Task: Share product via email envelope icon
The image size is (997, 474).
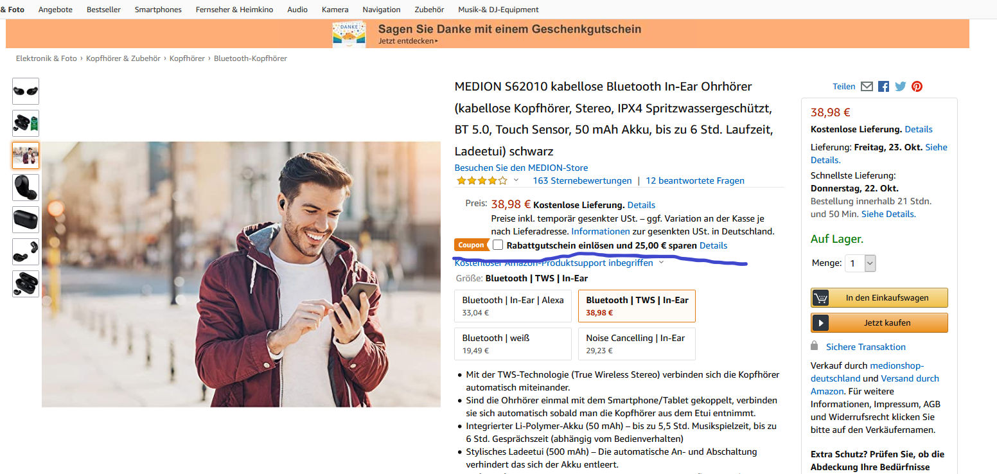Action: 867,87
